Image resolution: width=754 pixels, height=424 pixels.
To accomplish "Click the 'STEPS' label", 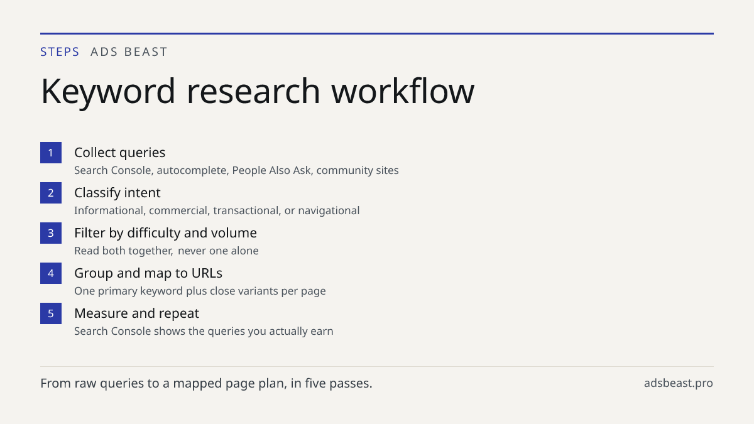I will click(60, 52).
